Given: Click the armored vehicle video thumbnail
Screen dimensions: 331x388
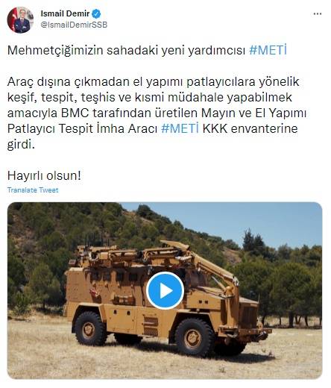Looking at the screenshot, I should click(x=165, y=290).
